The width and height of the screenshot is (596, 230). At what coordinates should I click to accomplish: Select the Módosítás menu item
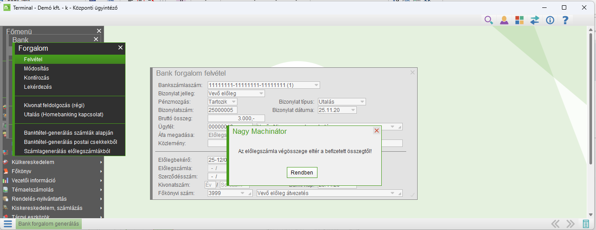(x=70, y=68)
